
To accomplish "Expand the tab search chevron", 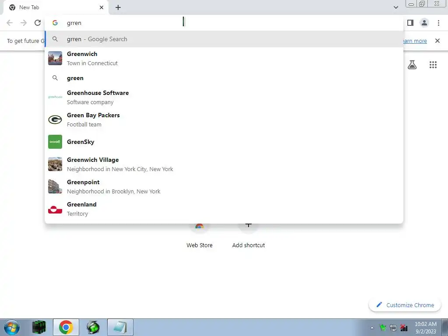I will pyautogui.click(x=395, y=7).
